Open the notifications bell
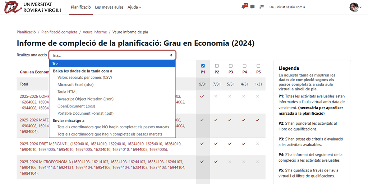368x184 pixels. (244, 7)
